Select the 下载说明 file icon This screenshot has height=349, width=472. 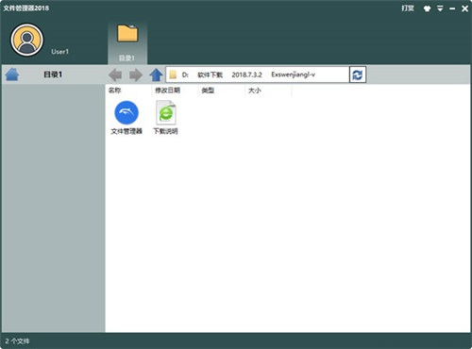pyautogui.click(x=166, y=112)
